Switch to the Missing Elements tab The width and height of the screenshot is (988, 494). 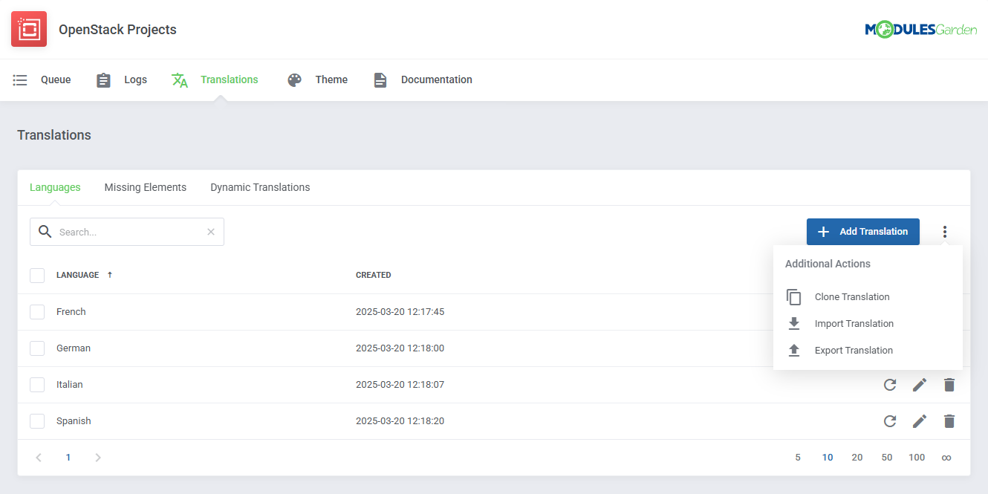coord(145,187)
